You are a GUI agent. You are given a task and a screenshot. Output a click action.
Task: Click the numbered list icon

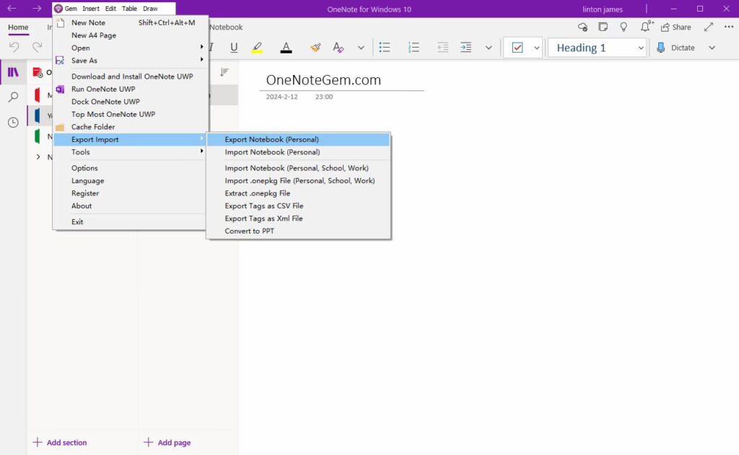point(414,48)
